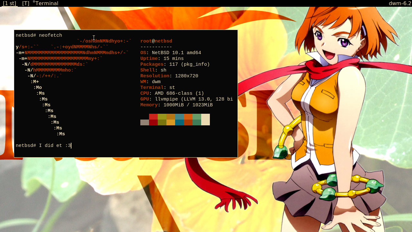The image size is (412, 232).
Task: Pick the light teal palette swatch
Action: tap(179, 117)
